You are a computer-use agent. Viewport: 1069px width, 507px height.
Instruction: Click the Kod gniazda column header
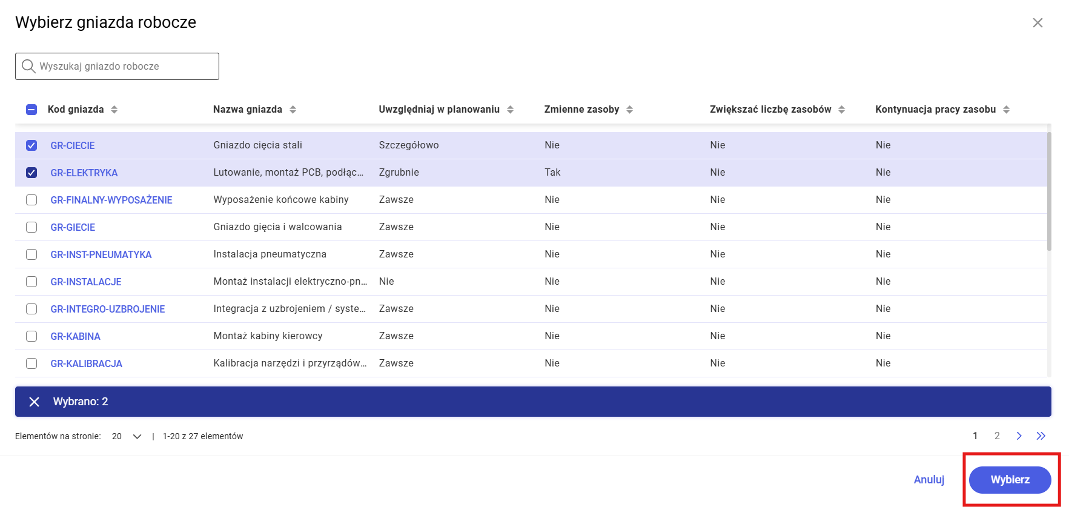click(x=76, y=110)
